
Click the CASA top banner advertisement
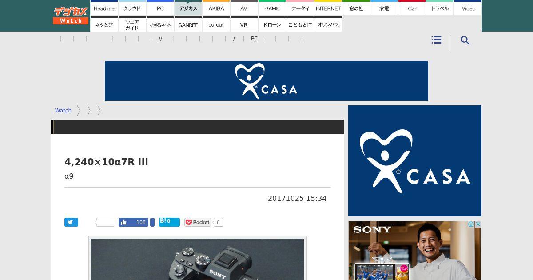(266, 81)
